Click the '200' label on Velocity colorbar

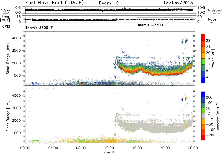pos(209,97)
